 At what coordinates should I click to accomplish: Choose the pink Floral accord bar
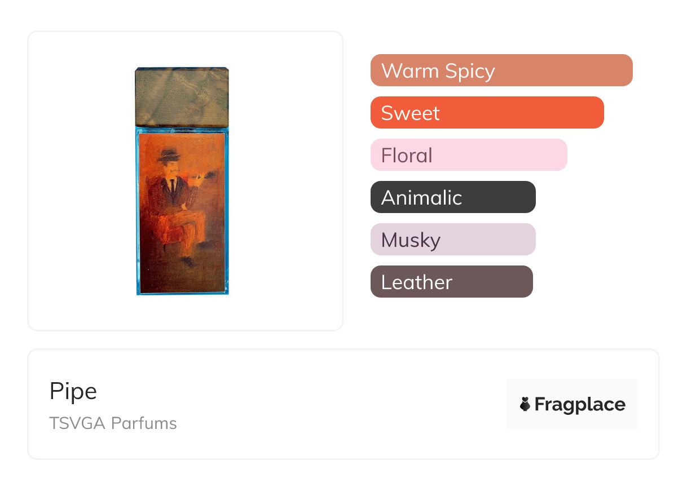point(468,155)
